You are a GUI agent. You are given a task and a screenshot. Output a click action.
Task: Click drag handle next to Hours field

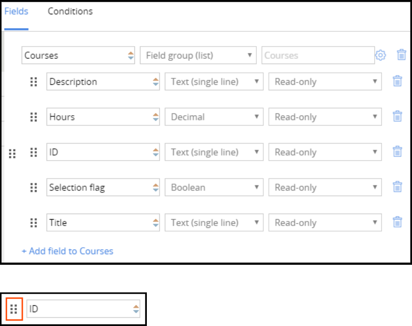(34, 116)
